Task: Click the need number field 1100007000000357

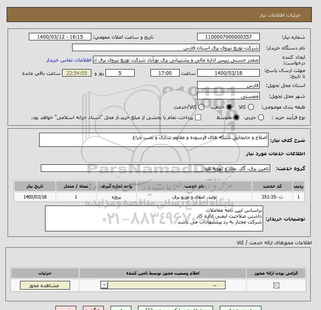Action: (228, 37)
